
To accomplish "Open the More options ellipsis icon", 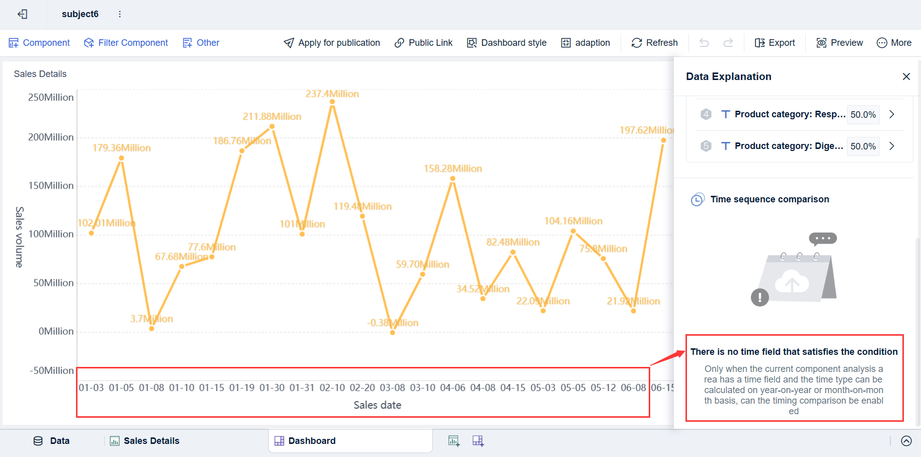I will tap(882, 43).
